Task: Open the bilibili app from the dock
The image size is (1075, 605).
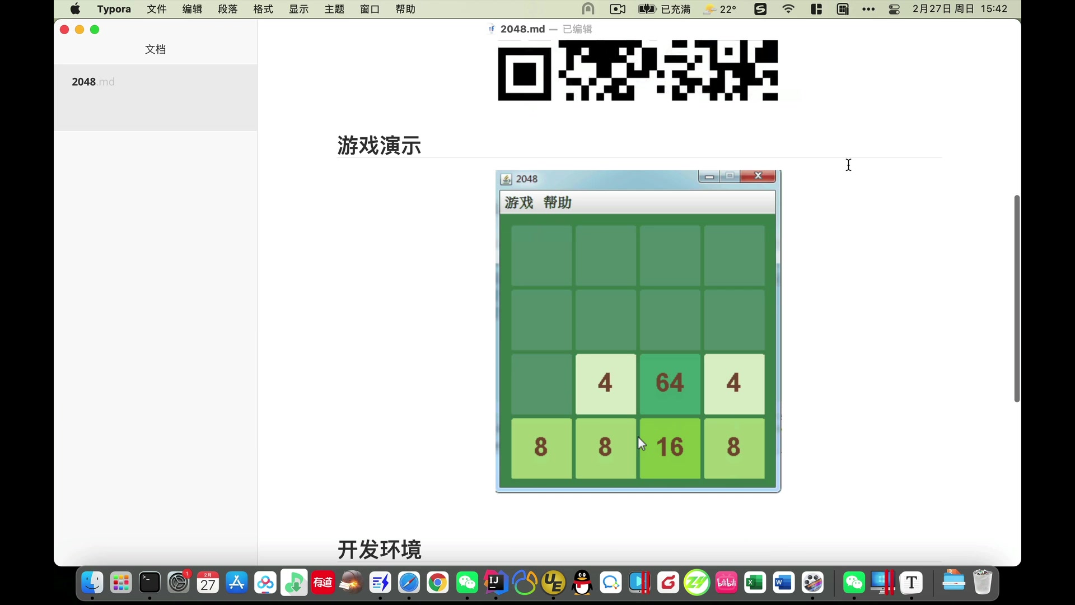Action: 726,583
